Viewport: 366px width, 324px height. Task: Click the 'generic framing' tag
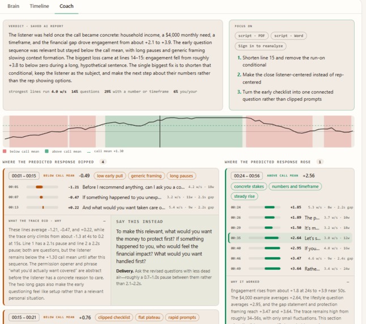point(146,176)
